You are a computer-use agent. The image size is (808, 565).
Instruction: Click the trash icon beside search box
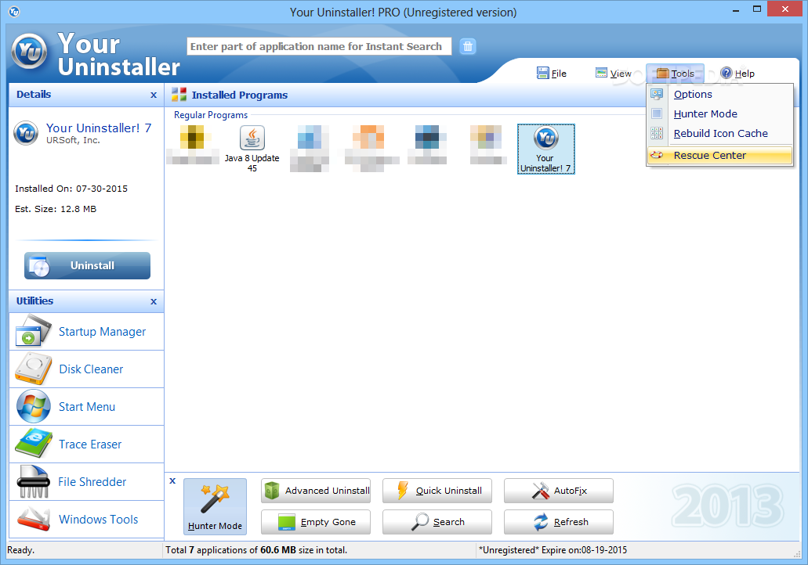467,46
